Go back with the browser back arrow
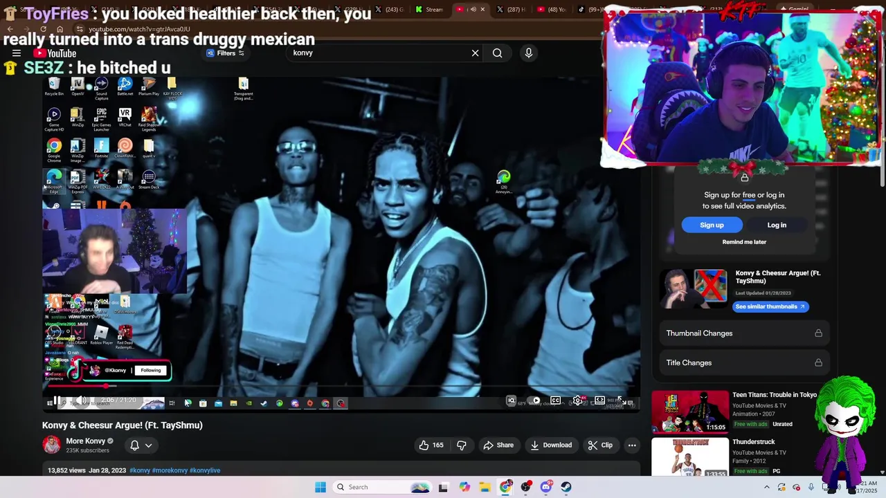The height and width of the screenshot is (498, 886). tap(10, 29)
